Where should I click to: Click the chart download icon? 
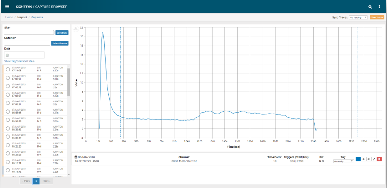tap(76, 29)
